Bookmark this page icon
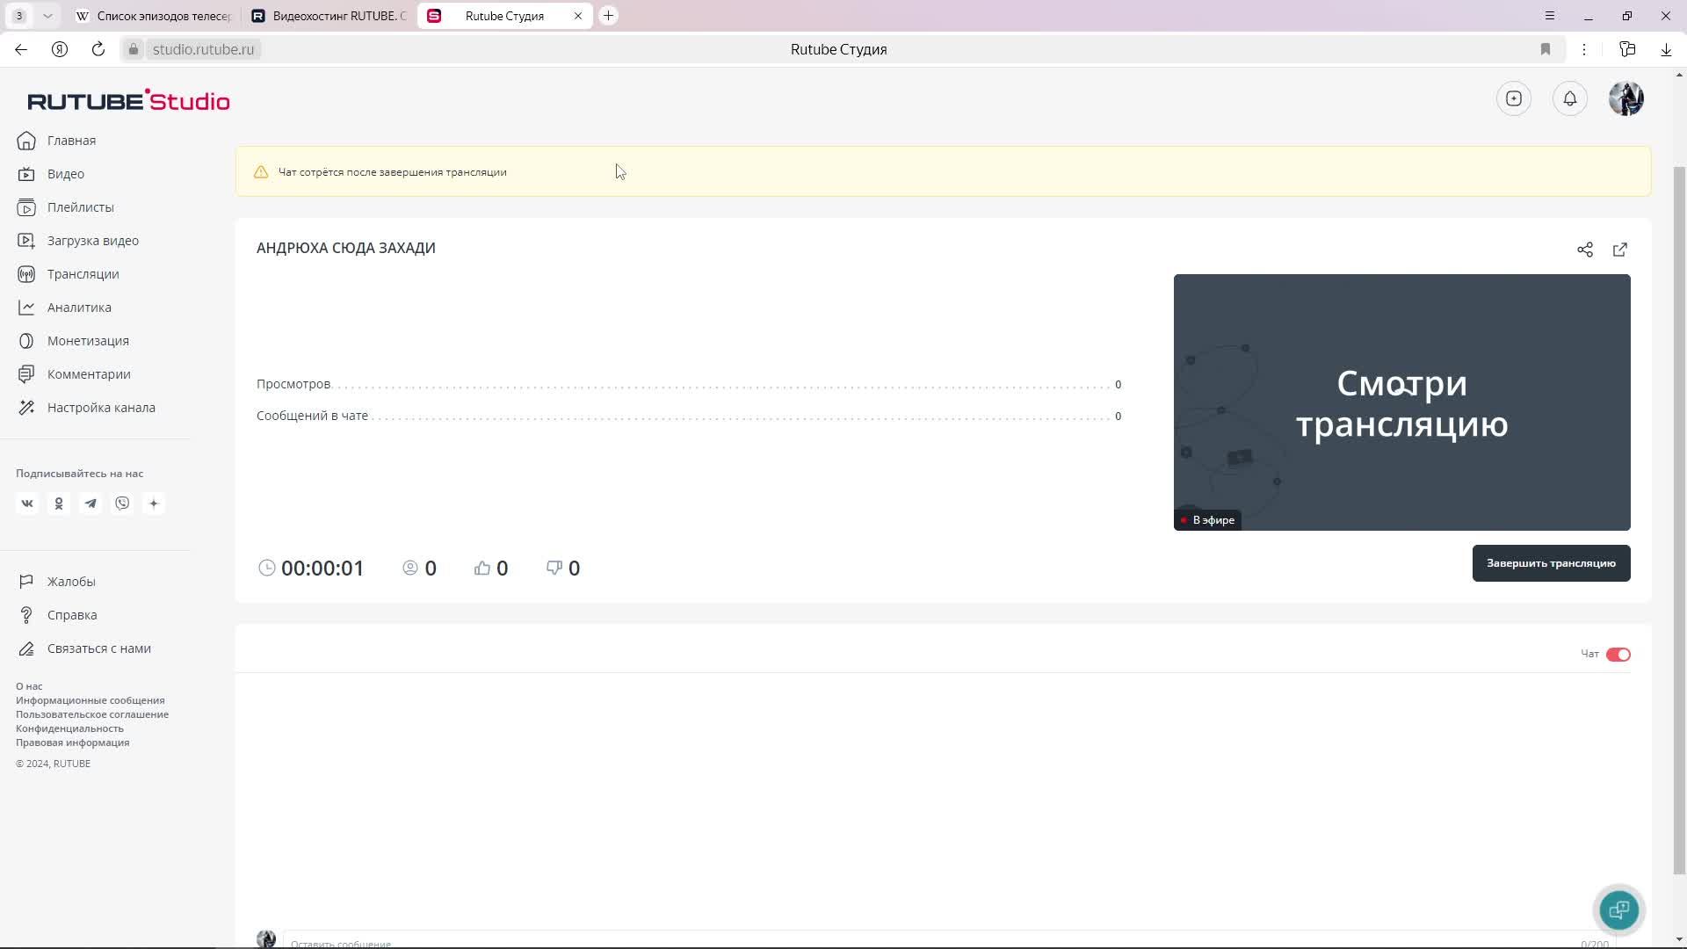This screenshot has height=949, width=1687. [1546, 49]
